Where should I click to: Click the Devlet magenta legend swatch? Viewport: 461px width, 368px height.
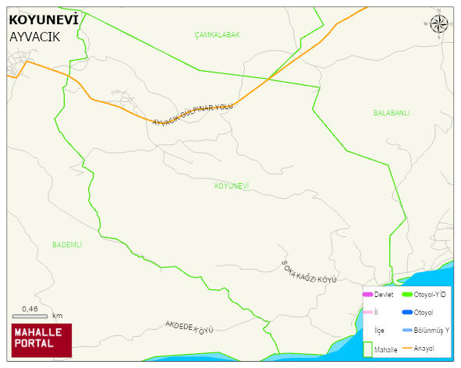point(368,294)
